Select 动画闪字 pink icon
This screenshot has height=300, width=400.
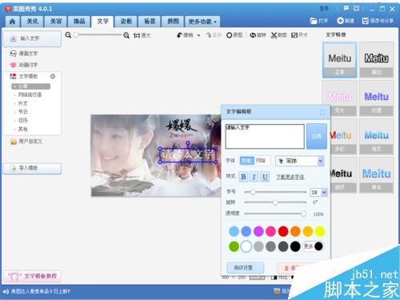(x=13, y=65)
